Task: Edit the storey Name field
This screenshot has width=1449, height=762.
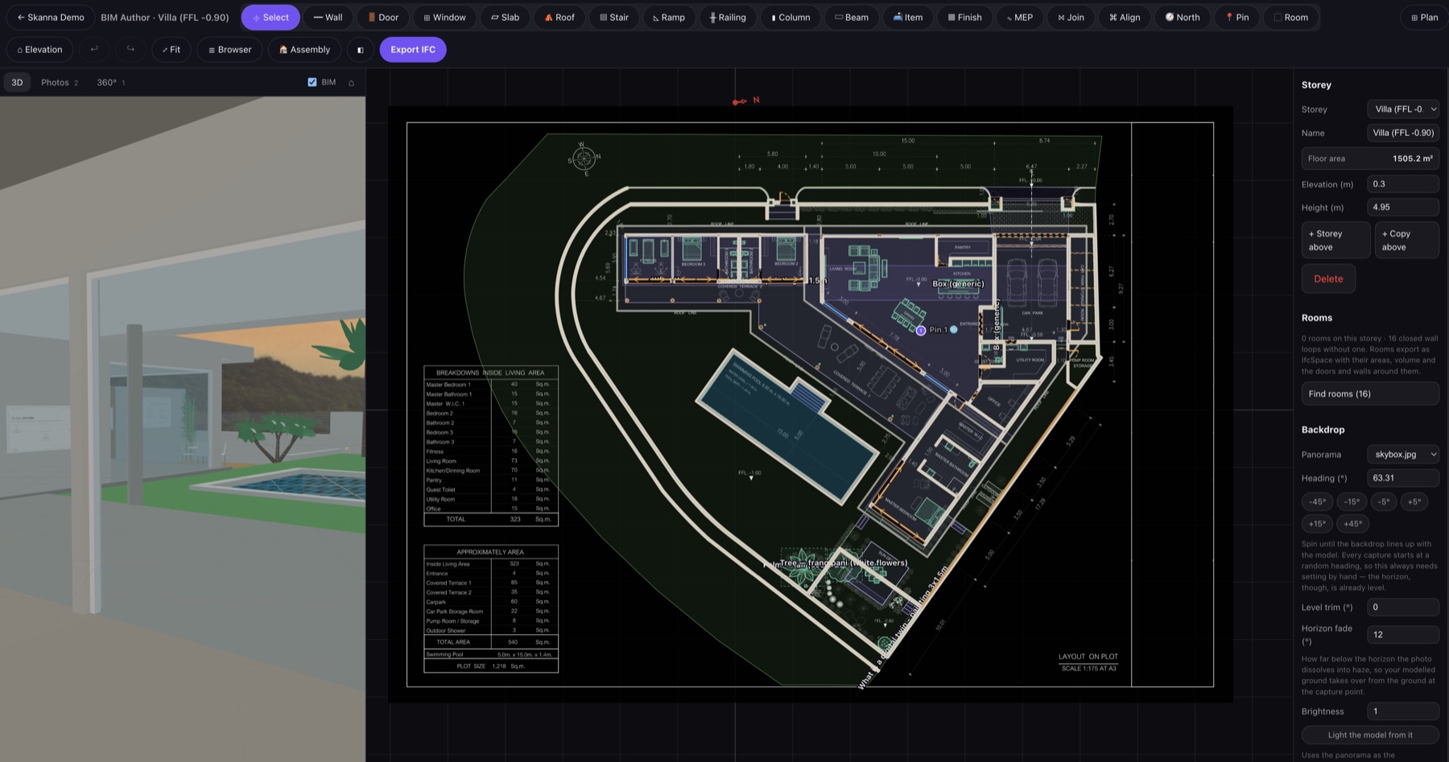Action: tap(1402, 133)
